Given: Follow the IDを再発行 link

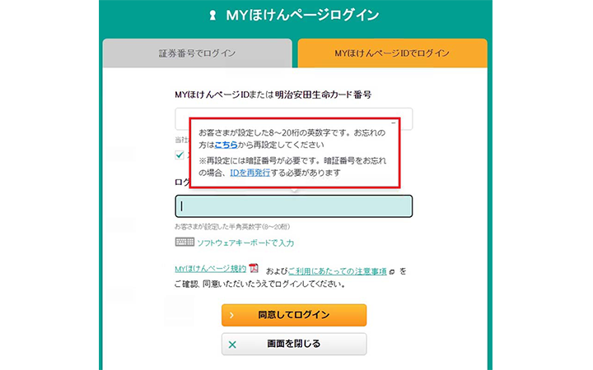Looking at the screenshot, I should click(x=249, y=173).
